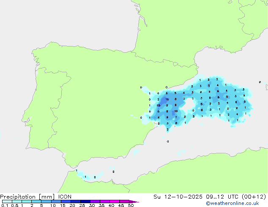Pick the 10 to 15 mm legend swatch
268x207 pixels.
click(56, 202)
